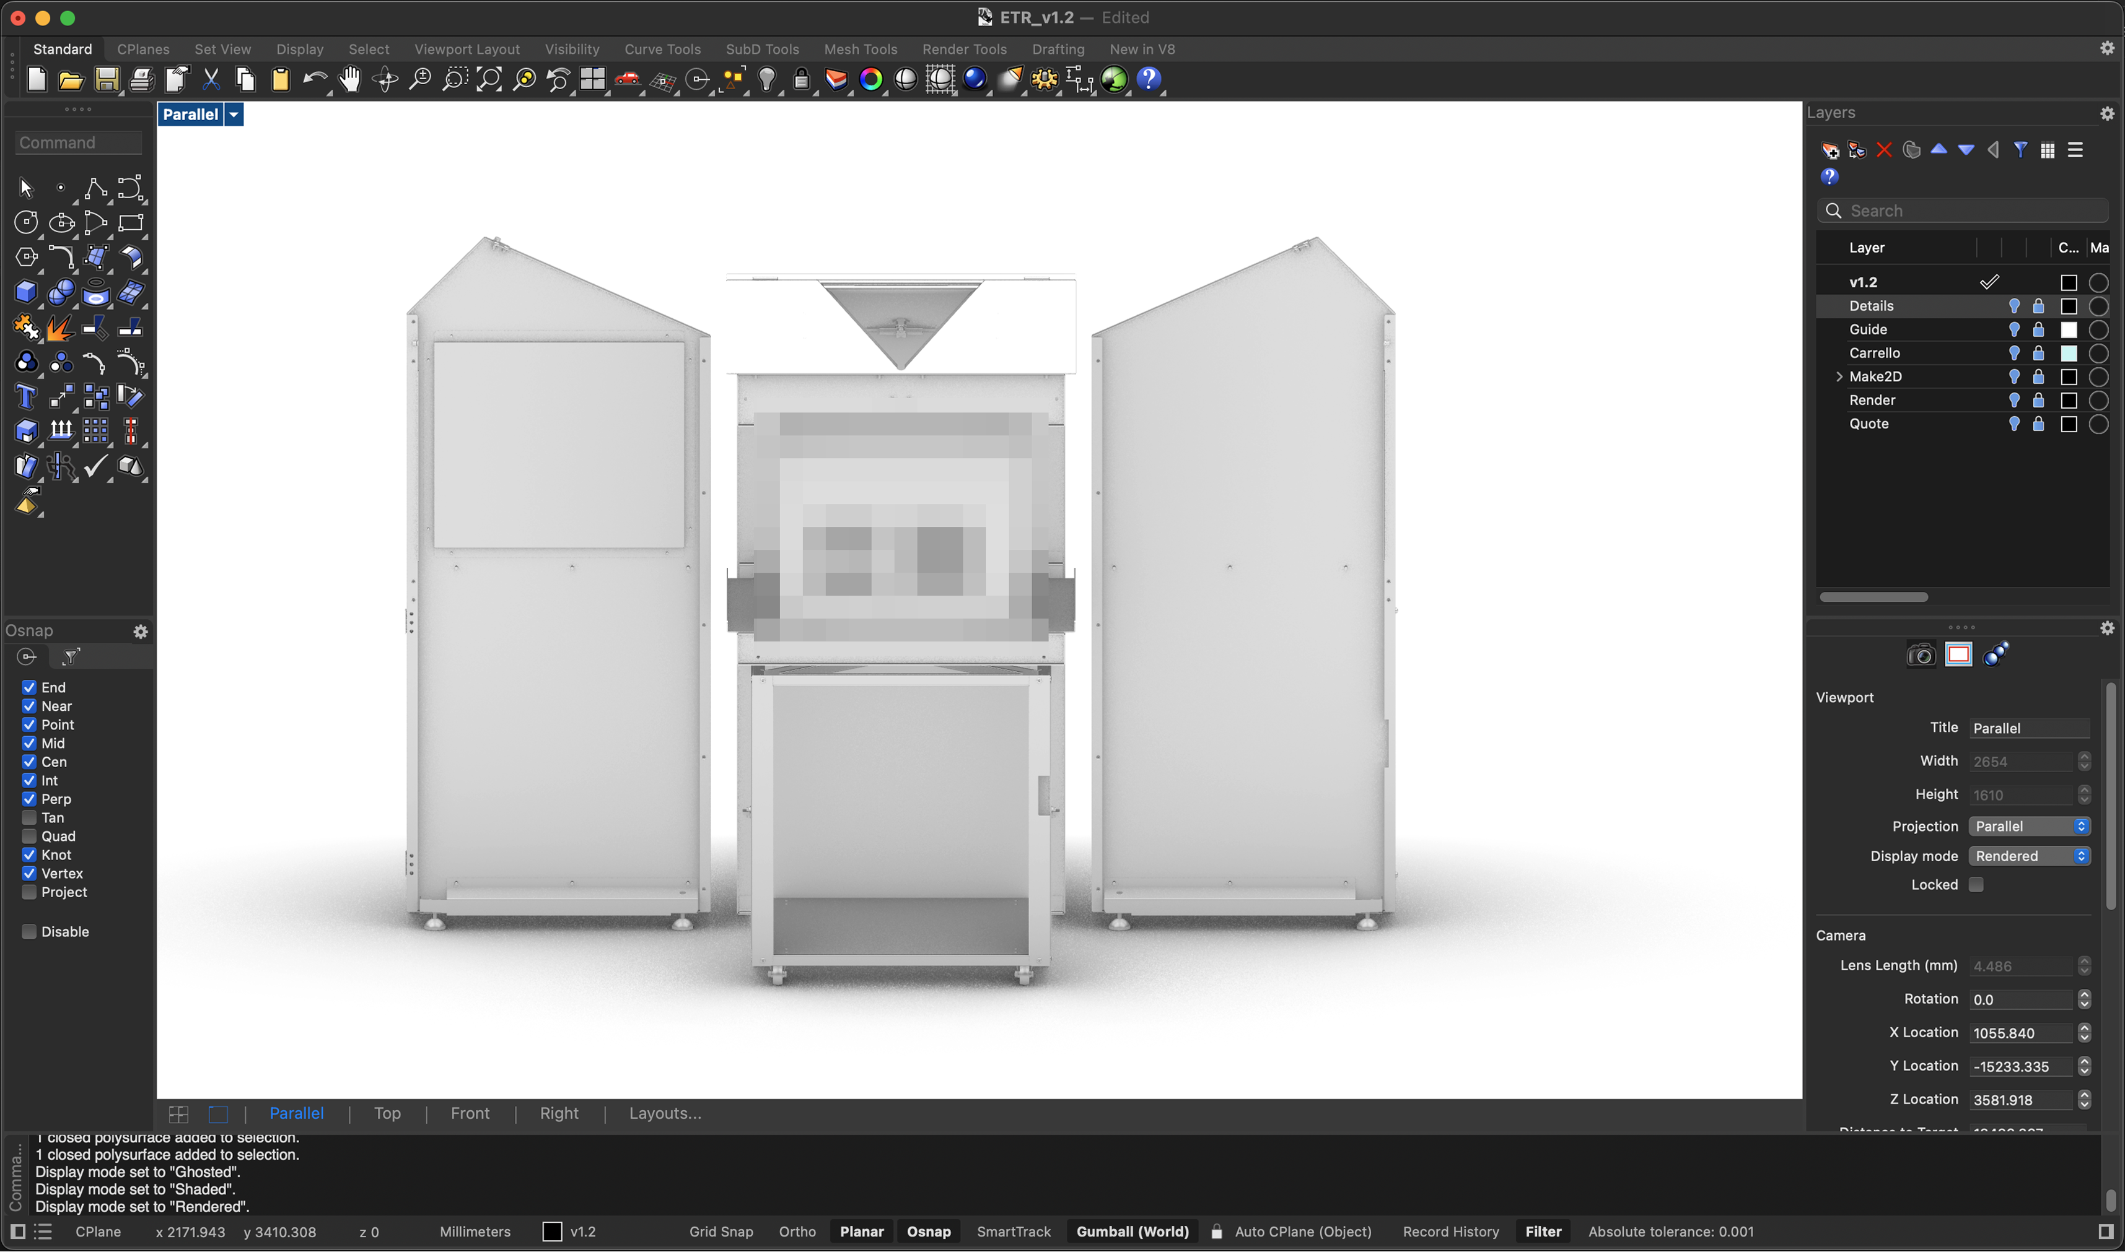
Task: Click the Zoom Extents icon
Action: 489,79
